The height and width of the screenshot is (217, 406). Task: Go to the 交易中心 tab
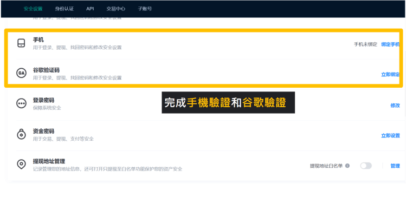click(x=117, y=9)
